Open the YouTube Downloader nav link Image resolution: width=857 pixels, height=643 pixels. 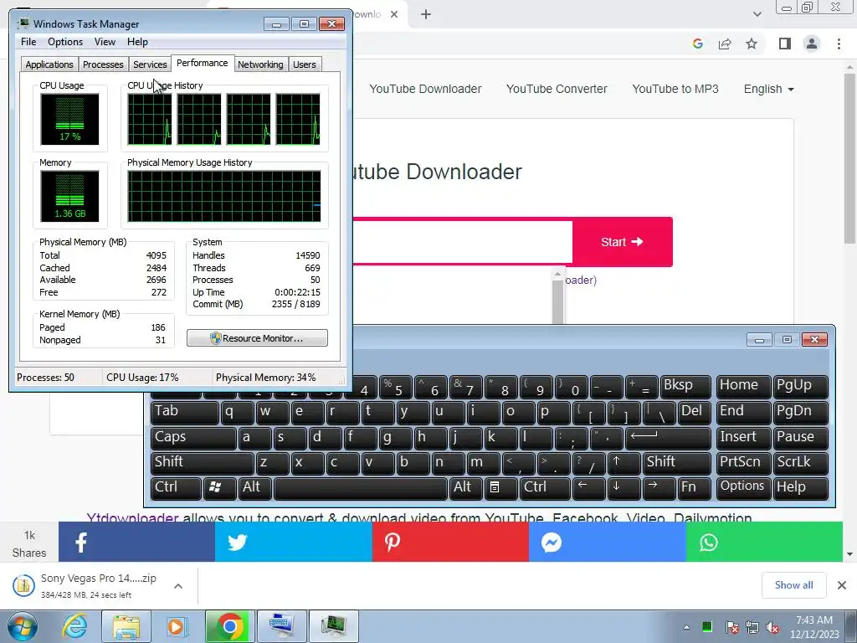[x=425, y=89]
